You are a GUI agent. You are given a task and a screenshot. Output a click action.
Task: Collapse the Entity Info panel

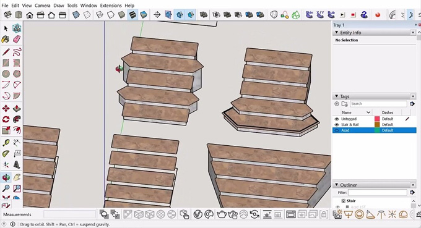[x=337, y=32]
